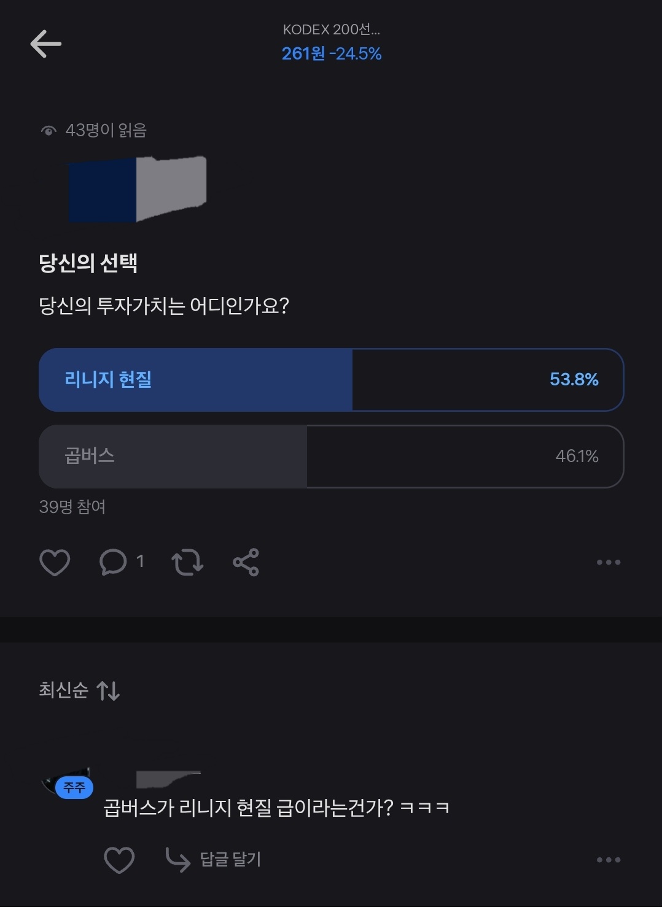Select the comment text about 곱버스

coord(276,808)
